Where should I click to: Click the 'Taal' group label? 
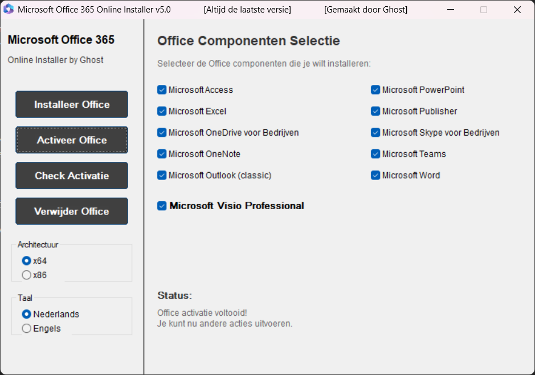[25, 298]
